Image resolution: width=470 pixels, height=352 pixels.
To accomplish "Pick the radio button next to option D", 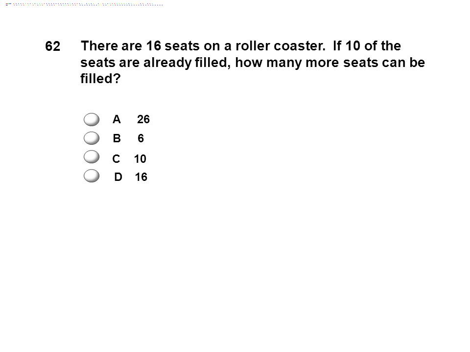I will point(92,176).
